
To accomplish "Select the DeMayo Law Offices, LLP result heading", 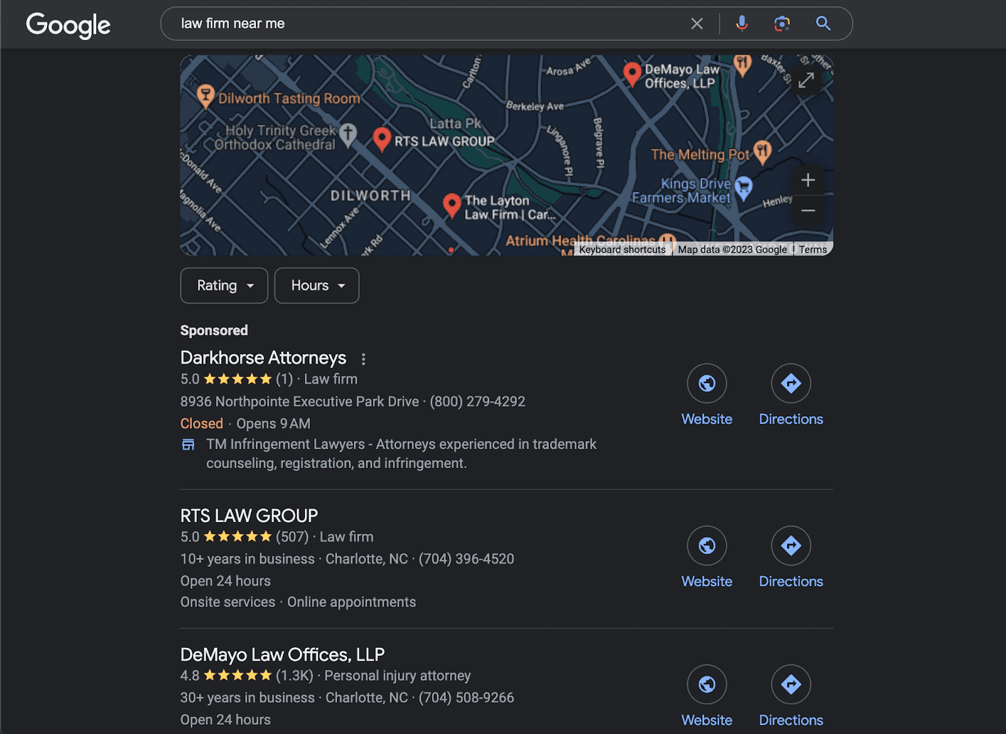I will (x=282, y=654).
